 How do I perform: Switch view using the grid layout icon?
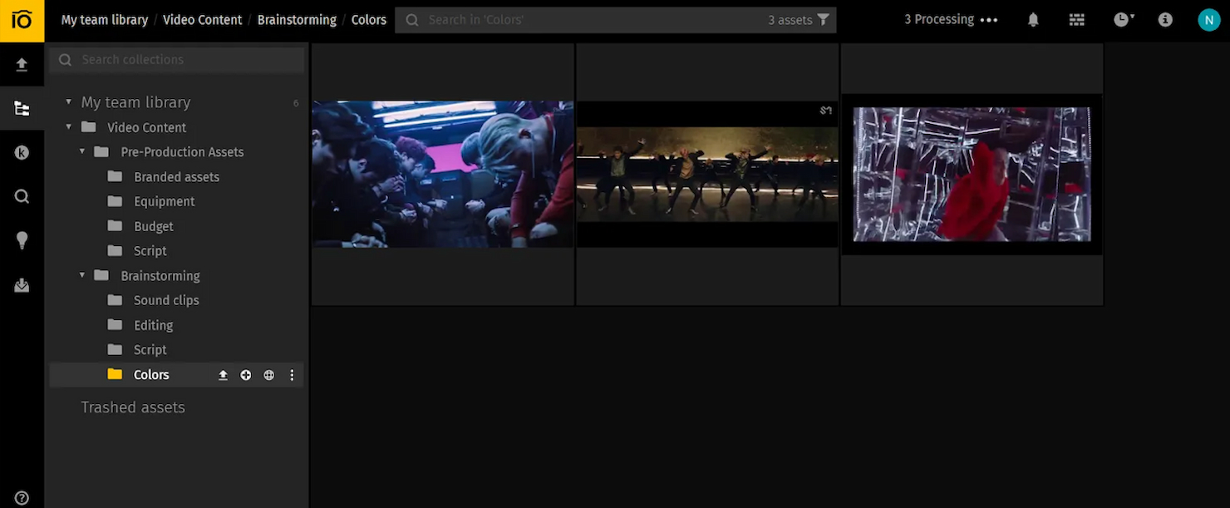[1076, 20]
